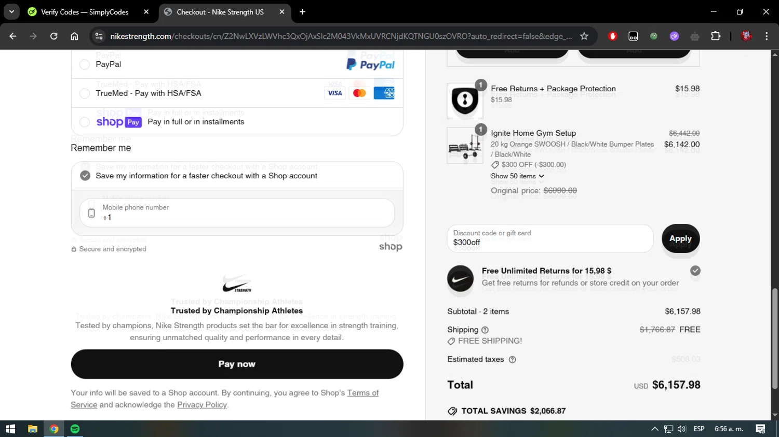This screenshot has height=437, width=779.
Task: Switch to Verify Codes — SimplyCodes tab
Action: pyautogui.click(x=84, y=12)
